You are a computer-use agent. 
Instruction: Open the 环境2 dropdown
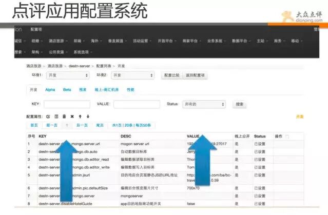click(132, 75)
